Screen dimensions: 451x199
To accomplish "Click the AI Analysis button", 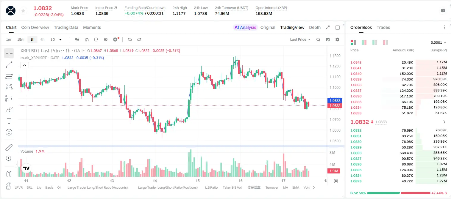I will coord(245,27).
